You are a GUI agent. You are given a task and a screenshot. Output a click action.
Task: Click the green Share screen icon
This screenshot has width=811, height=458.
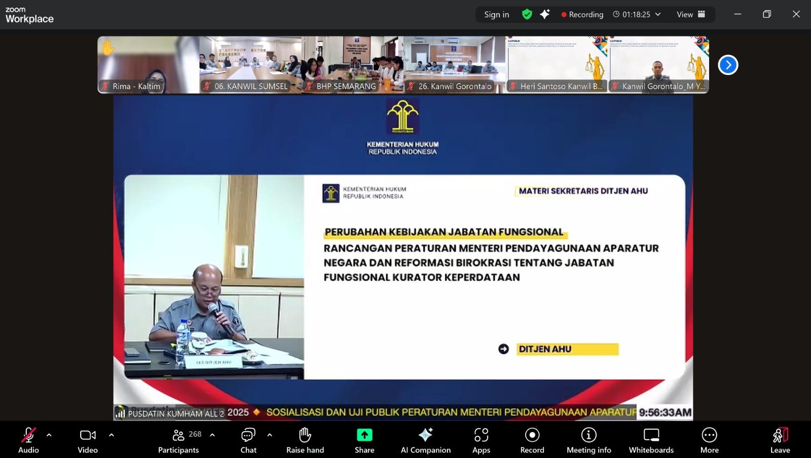pyautogui.click(x=364, y=435)
